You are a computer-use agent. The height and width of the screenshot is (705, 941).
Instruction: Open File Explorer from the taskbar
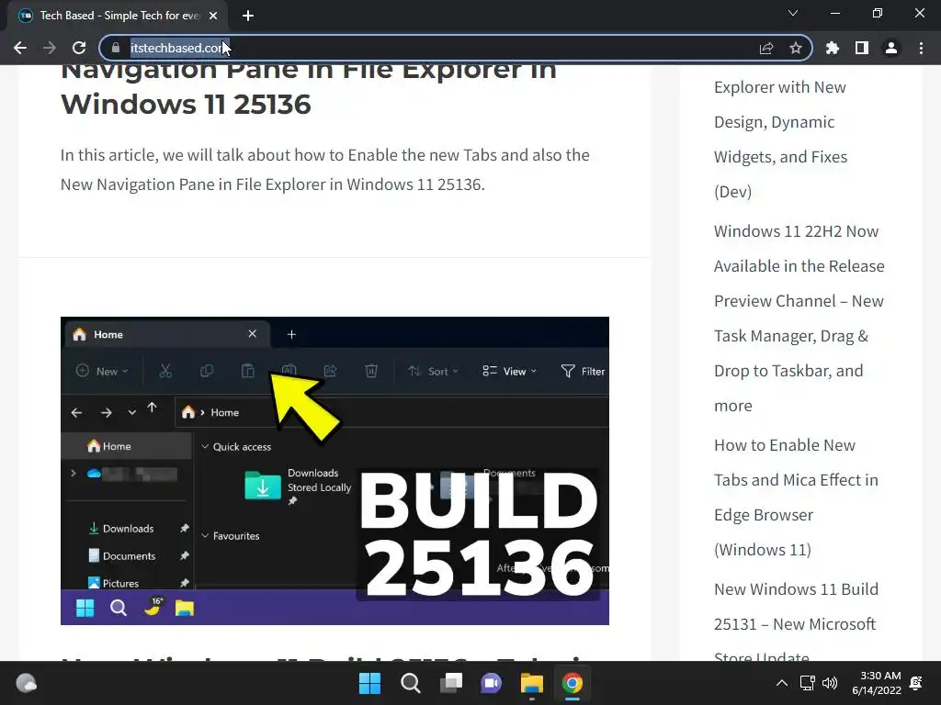coord(532,683)
